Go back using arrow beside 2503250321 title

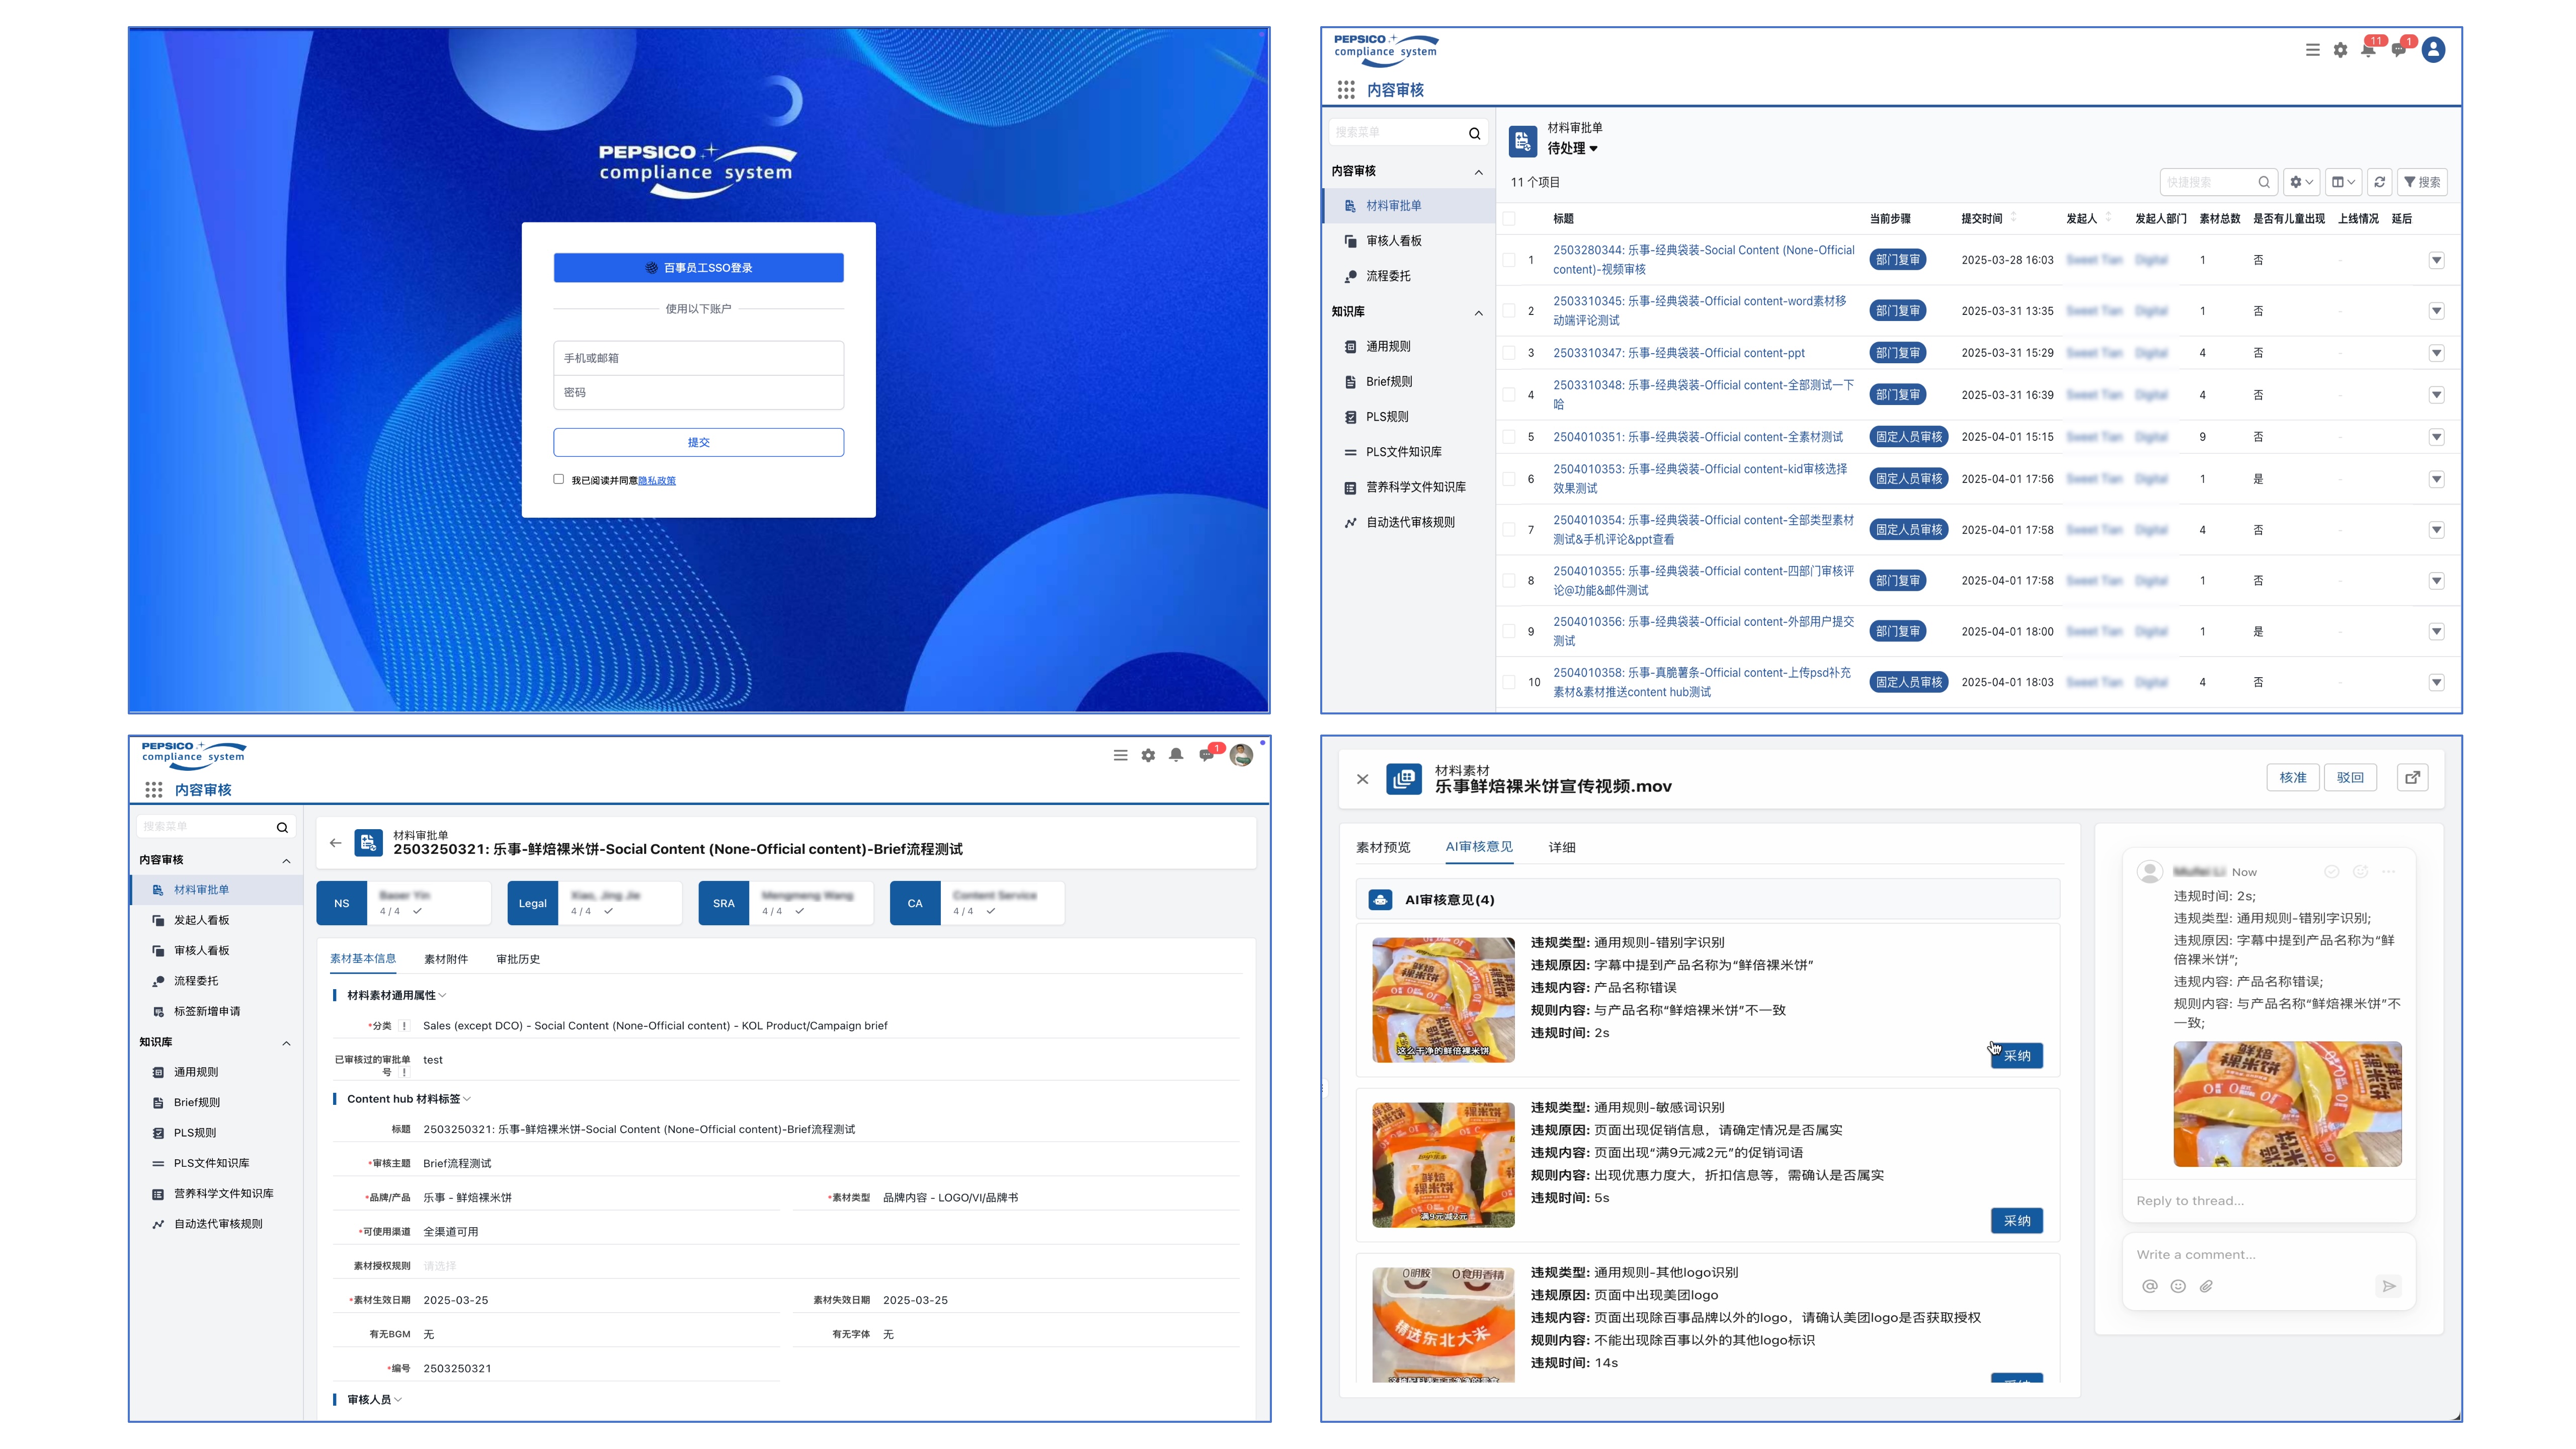pos(336,843)
